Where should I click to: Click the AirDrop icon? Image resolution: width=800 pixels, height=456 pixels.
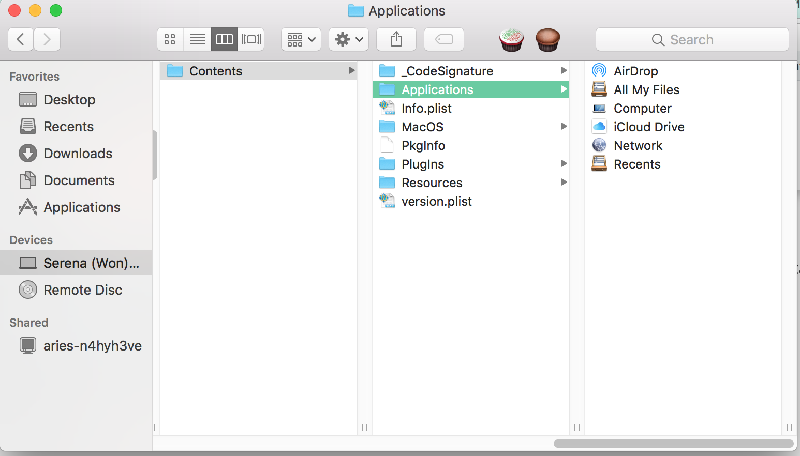[x=599, y=70]
